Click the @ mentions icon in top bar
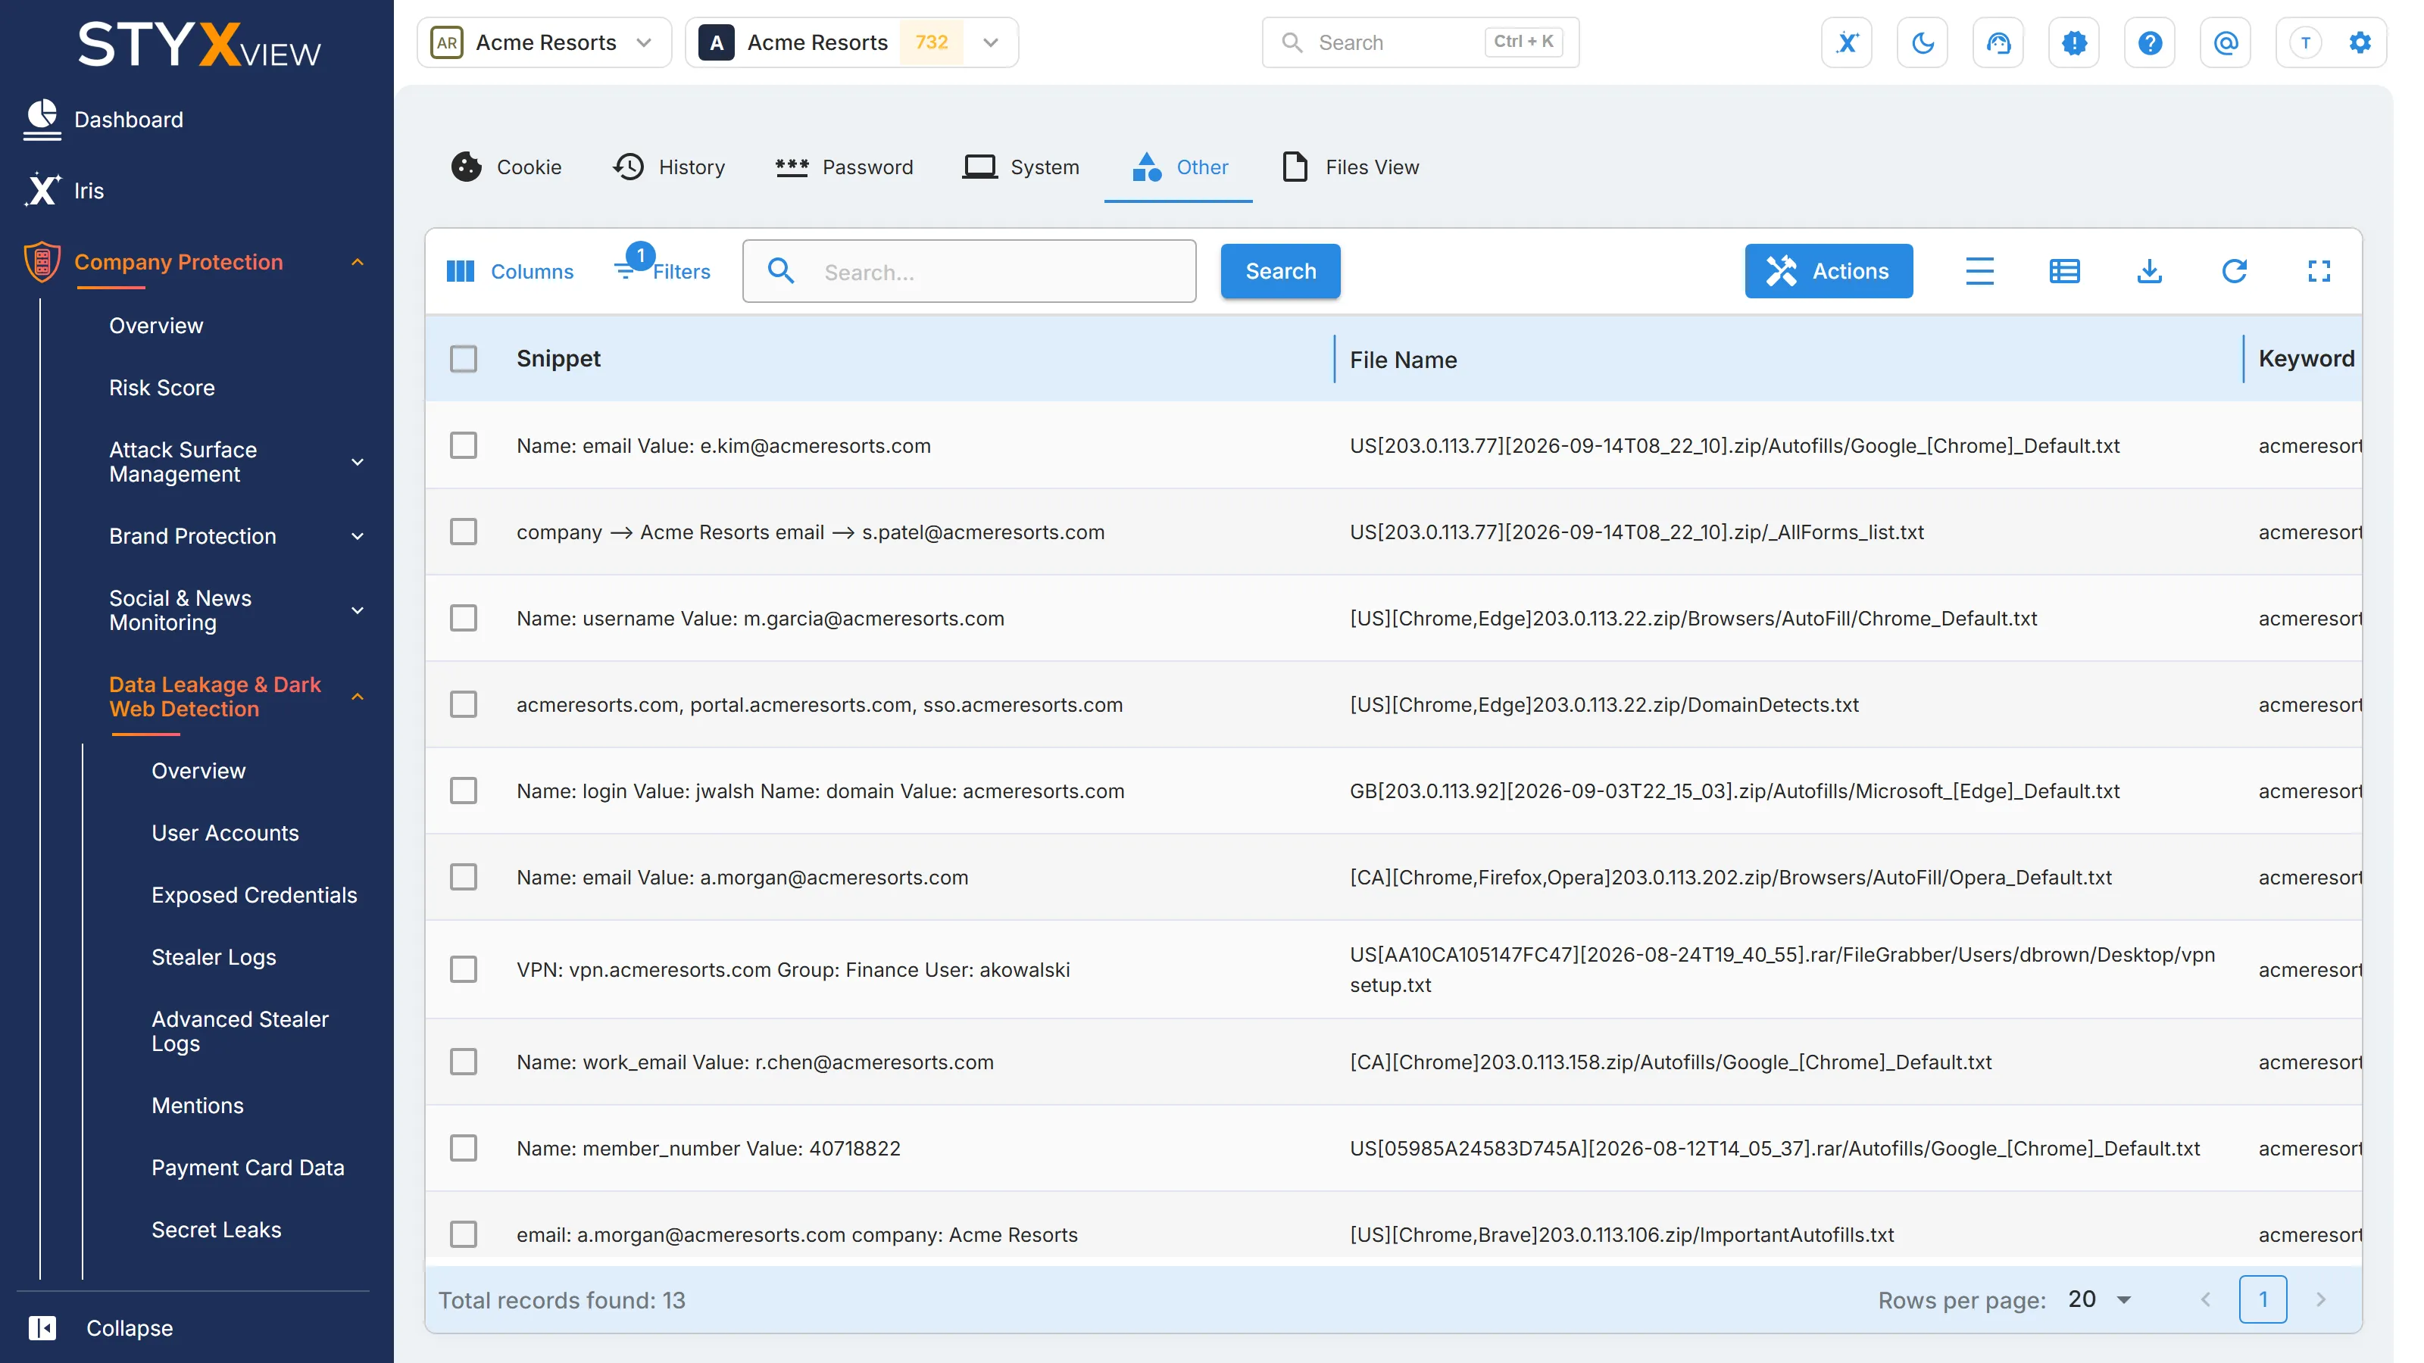This screenshot has width=2424, height=1363. pos(2226,42)
